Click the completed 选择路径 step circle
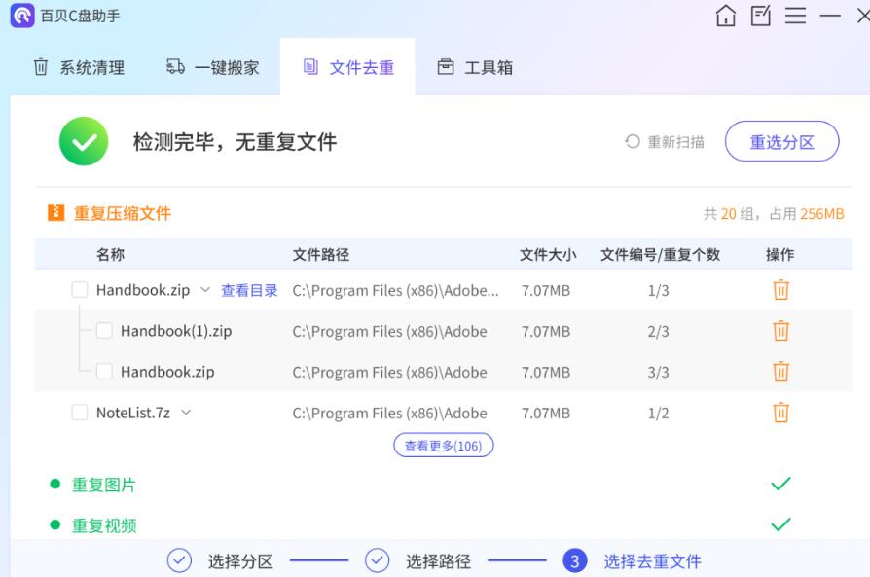This screenshot has height=577, width=870. tap(377, 560)
